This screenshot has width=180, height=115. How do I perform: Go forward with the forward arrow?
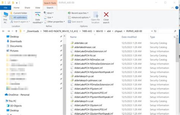coord(8,31)
